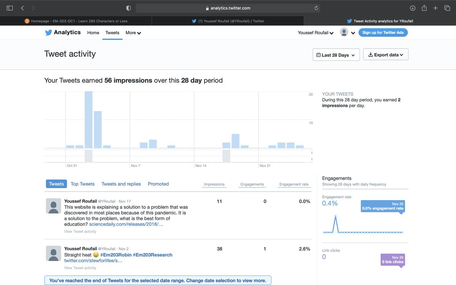Click View Tweet activity for the Nov 2 tweet
The image size is (456, 285).
pos(80,268)
